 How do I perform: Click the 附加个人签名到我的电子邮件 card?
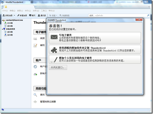pos(95,59)
